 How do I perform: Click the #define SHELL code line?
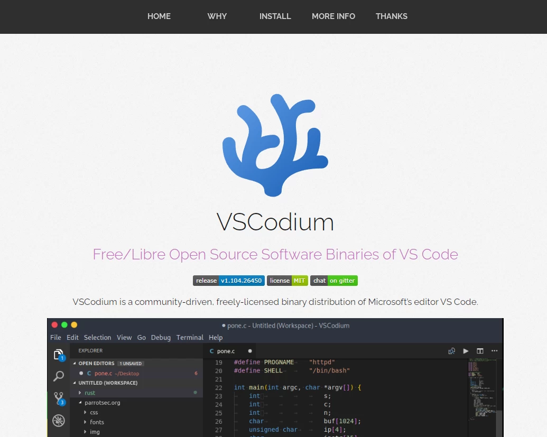292,370
